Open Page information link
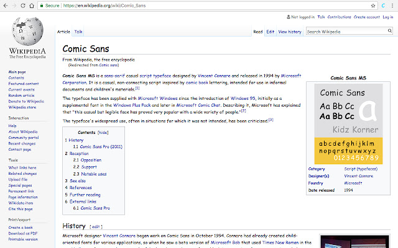 23,197
